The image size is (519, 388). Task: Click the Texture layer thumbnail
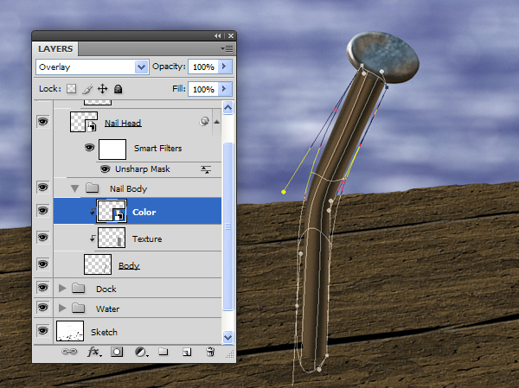pos(112,238)
